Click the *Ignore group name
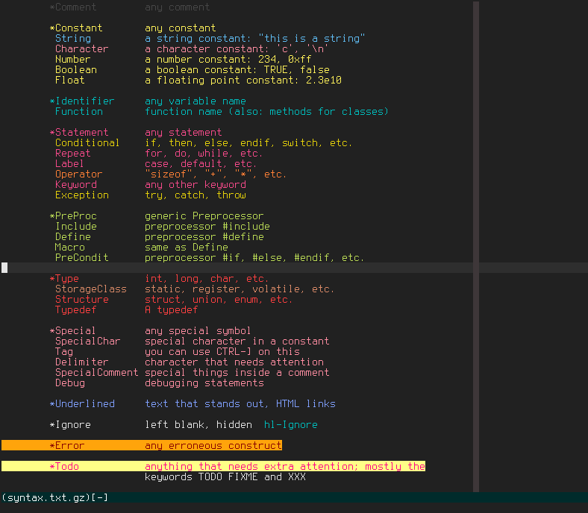 70,425
